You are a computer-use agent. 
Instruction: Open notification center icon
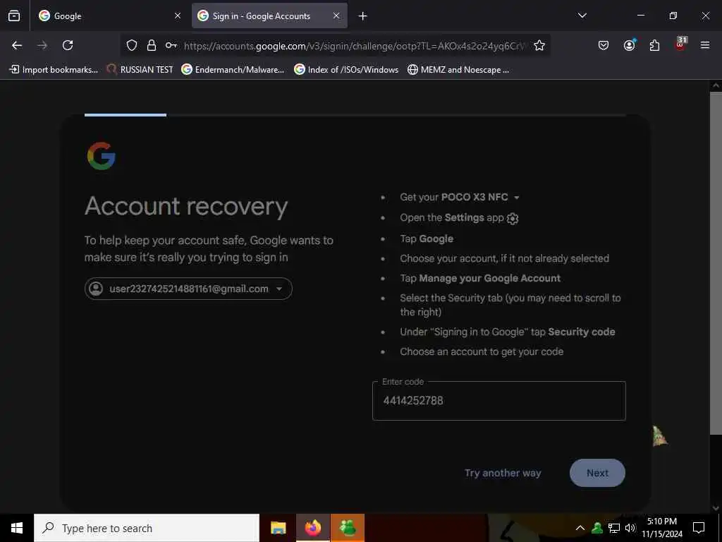(699, 528)
